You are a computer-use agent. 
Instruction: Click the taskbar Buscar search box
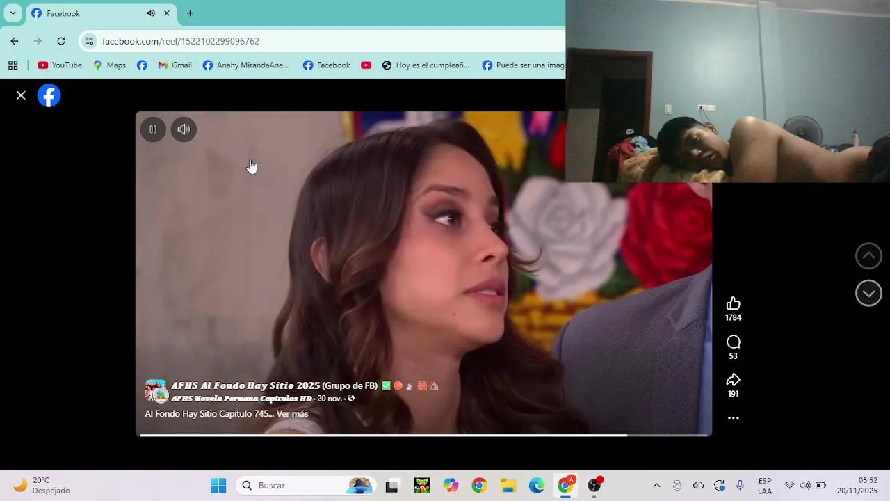coord(306,486)
